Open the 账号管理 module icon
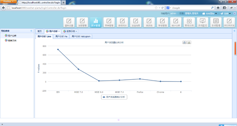237x126 pixels. [x=162, y=22]
